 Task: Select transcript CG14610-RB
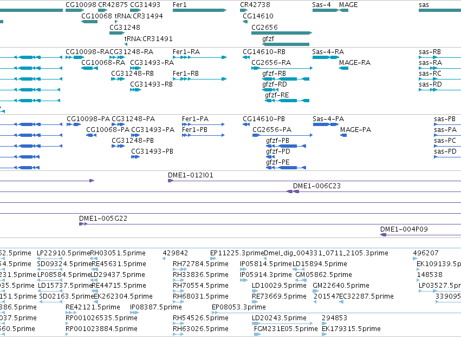click(264, 52)
